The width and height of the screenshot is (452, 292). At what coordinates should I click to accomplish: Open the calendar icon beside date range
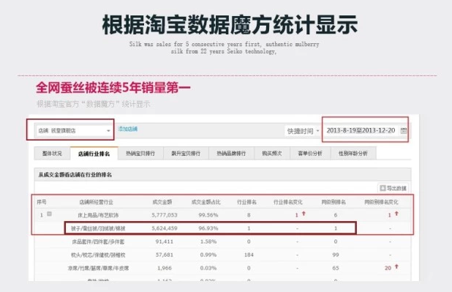(404, 131)
